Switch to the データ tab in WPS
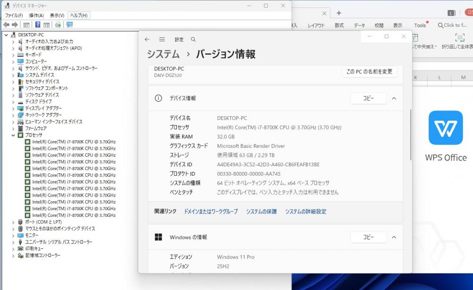The image size is (473, 290). [359, 26]
